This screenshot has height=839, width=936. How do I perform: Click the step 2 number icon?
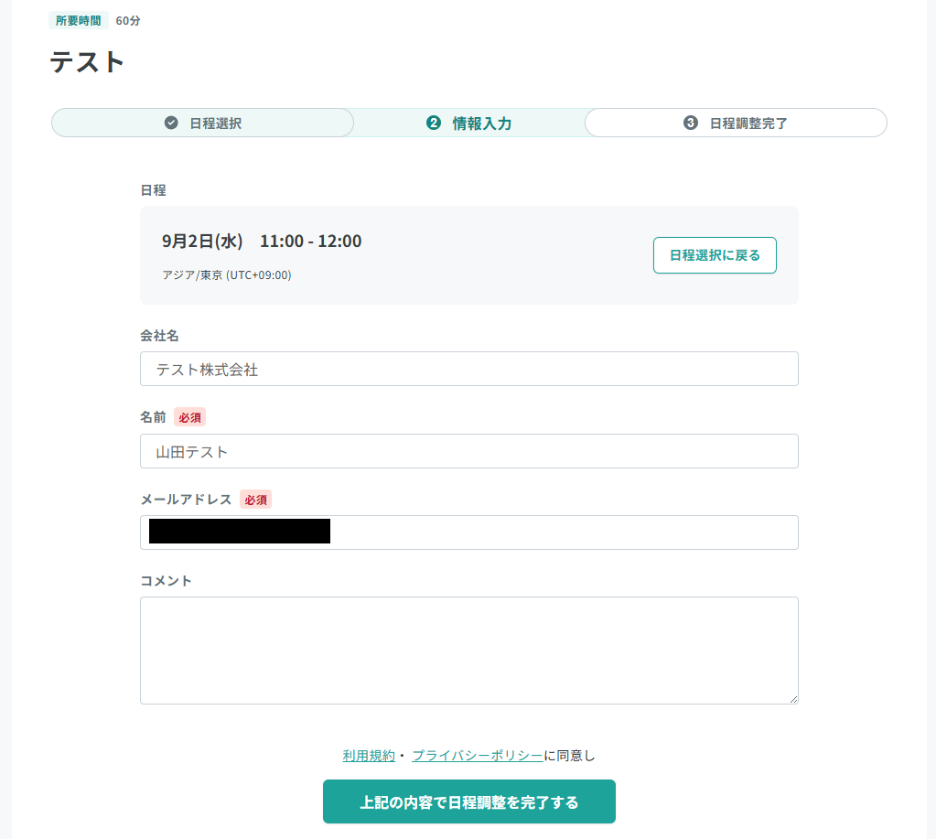[434, 123]
